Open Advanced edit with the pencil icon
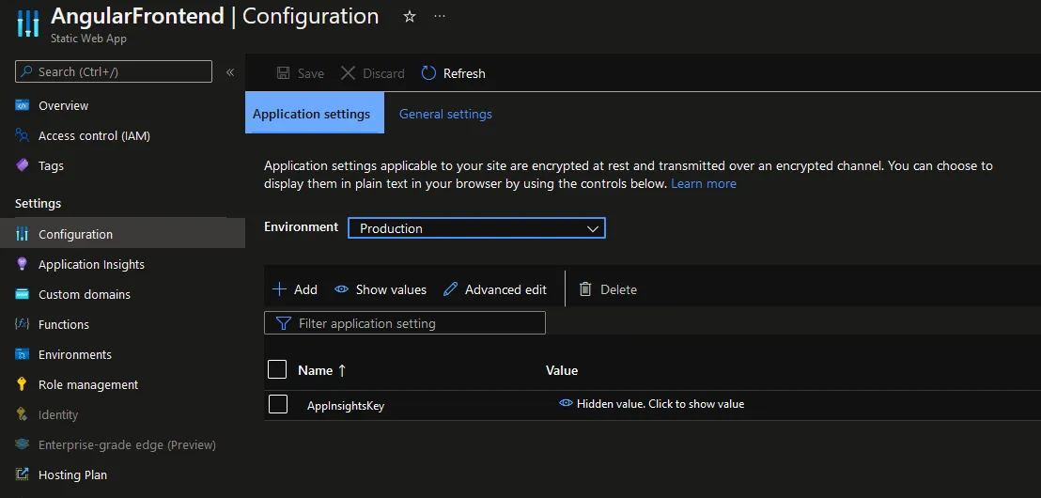This screenshot has width=1041, height=498. [451, 289]
